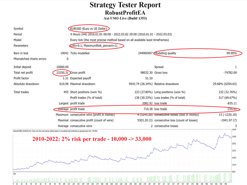Click maximum consecutive losses value 13 (-1220.10)
Screen dimensions: 247x185
228,115
